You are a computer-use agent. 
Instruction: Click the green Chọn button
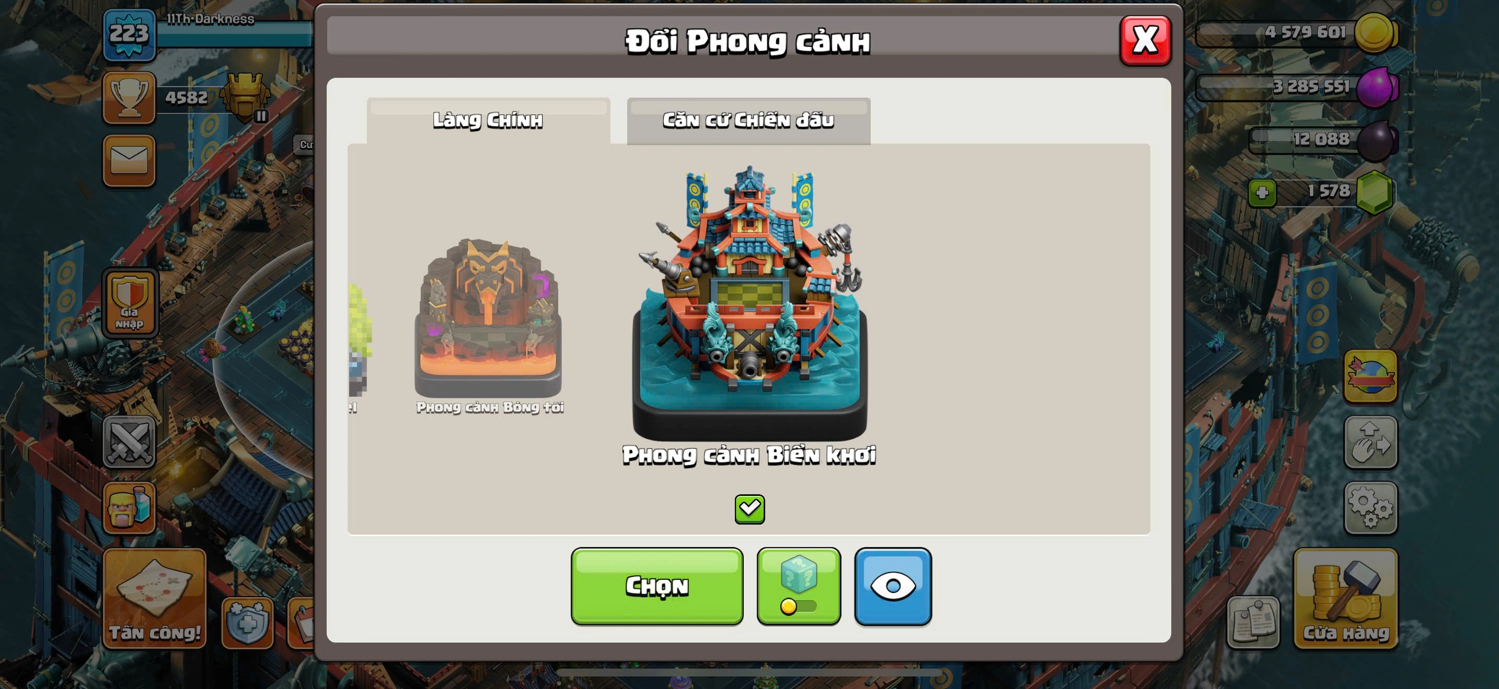(657, 586)
